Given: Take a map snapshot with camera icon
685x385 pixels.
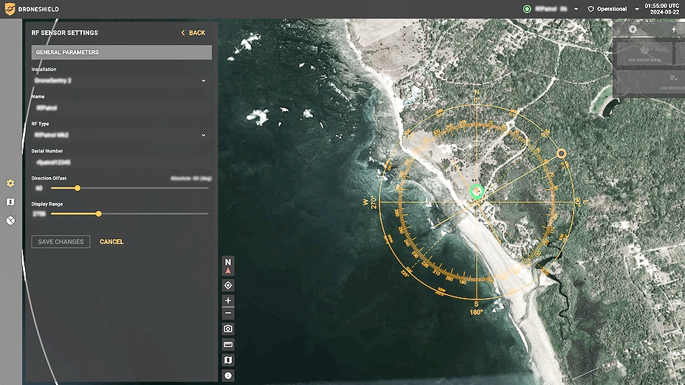Looking at the screenshot, I should pos(228,329).
